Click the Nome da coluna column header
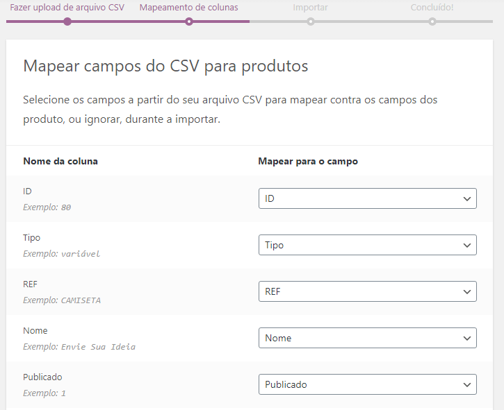The width and height of the screenshot is (504, 410). point(60,161)
